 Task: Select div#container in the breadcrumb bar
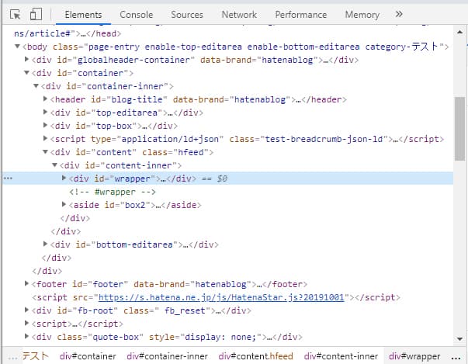pyautogui.click(x=88, y=356)
